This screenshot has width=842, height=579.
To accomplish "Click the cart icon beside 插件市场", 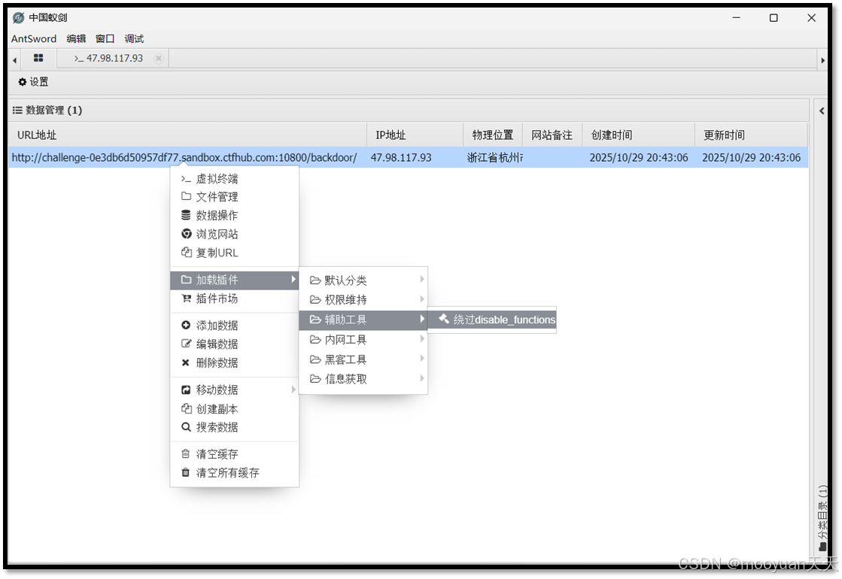I will (x=187, y=299).
